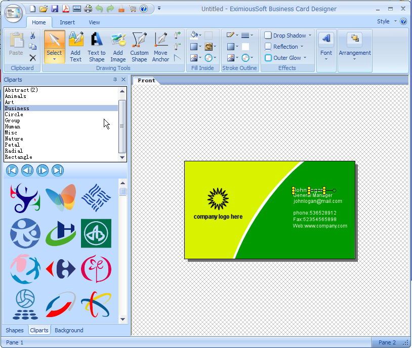Open a file with the folder icon
This screenshot has height=348, width=412.
pyautogui.click(x=44, y=9)
